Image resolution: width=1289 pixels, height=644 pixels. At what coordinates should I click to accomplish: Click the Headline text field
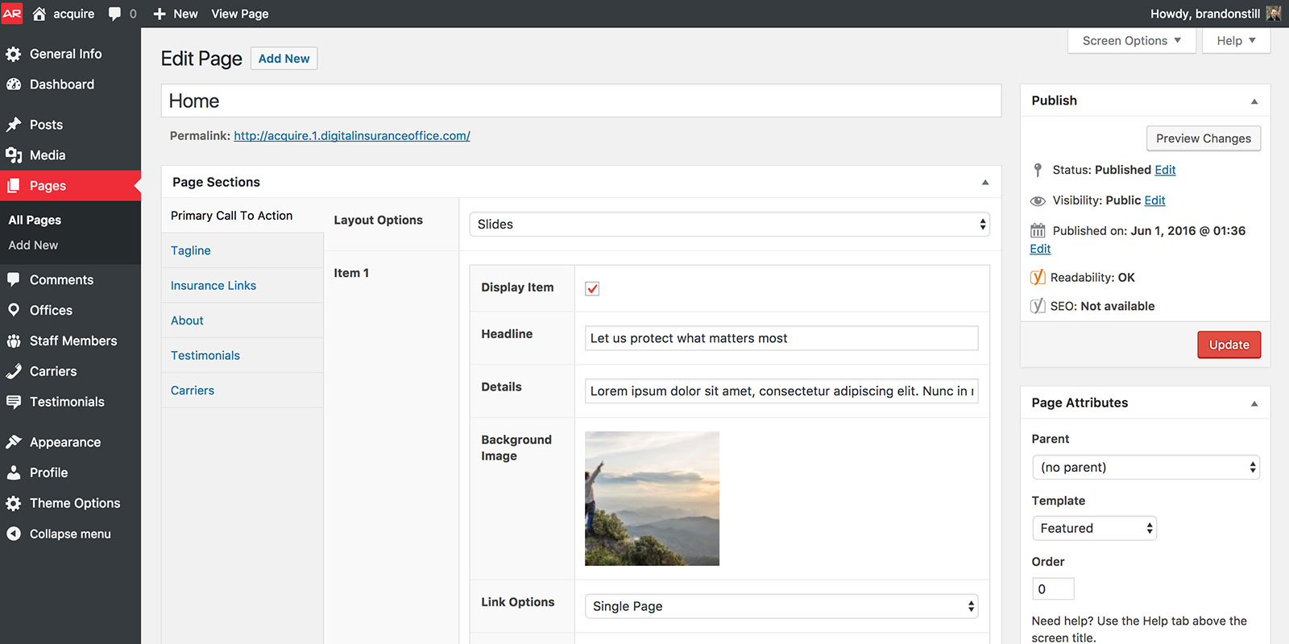781,338
